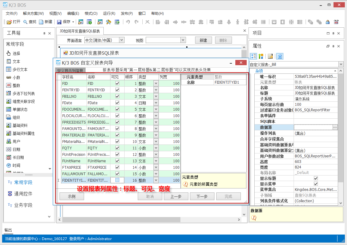Screen dimensions: 347x245
Task: Pick the 文本 field tool
Action: 13,61
